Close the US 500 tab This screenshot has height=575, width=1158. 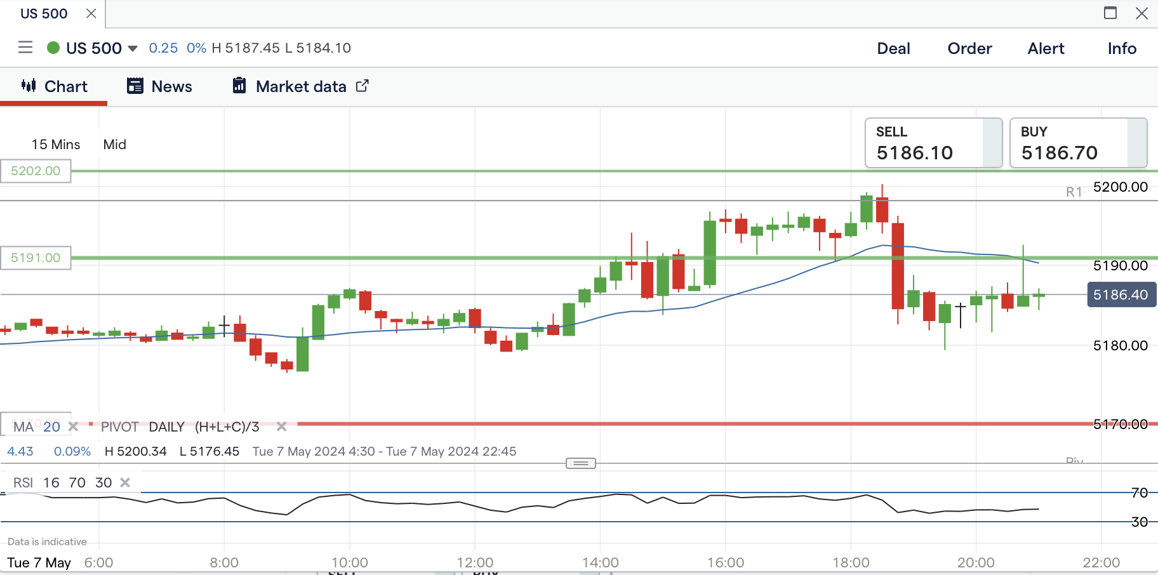pyautogui.click(x=91, y=13)
